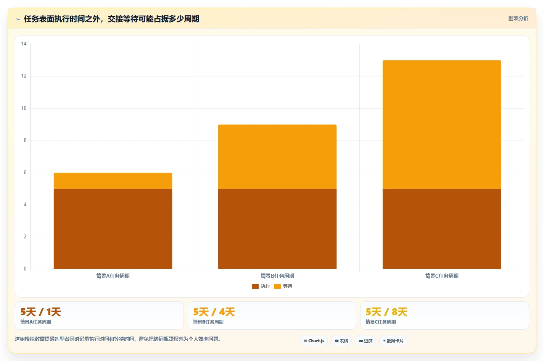Click the 情景B任务周期 x-axis label
Viewport: 544px width, 361px height.
[277, 276]
